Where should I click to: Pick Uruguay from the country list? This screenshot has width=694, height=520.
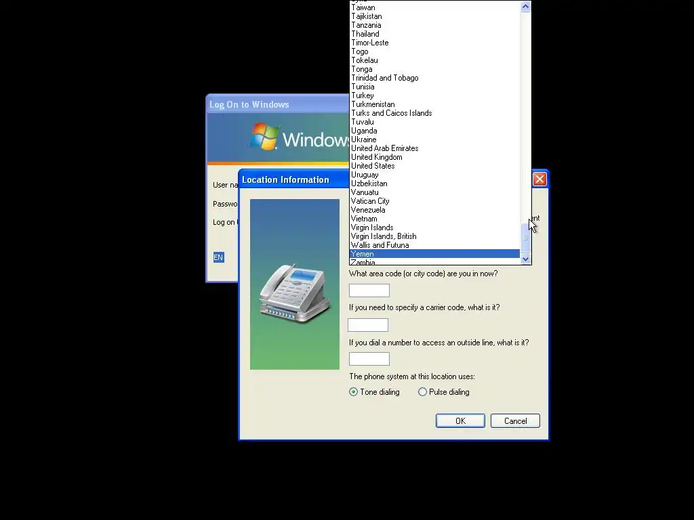click(x=434, y=175)
